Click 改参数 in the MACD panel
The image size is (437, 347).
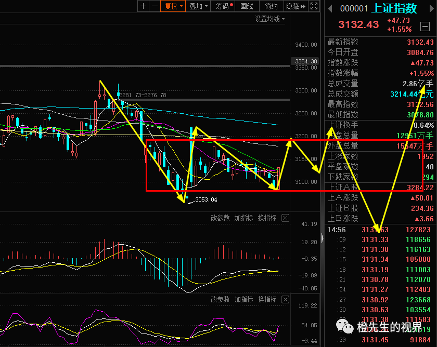(x=220, y=218)
